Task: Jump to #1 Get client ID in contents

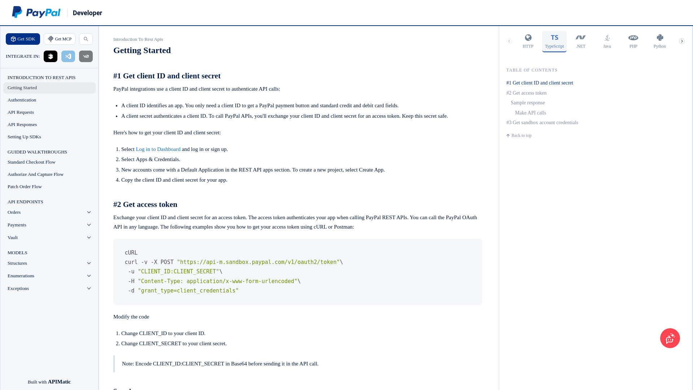Action: coord(540,83)
